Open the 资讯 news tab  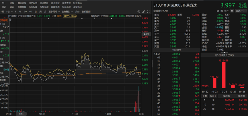[4, 7]
